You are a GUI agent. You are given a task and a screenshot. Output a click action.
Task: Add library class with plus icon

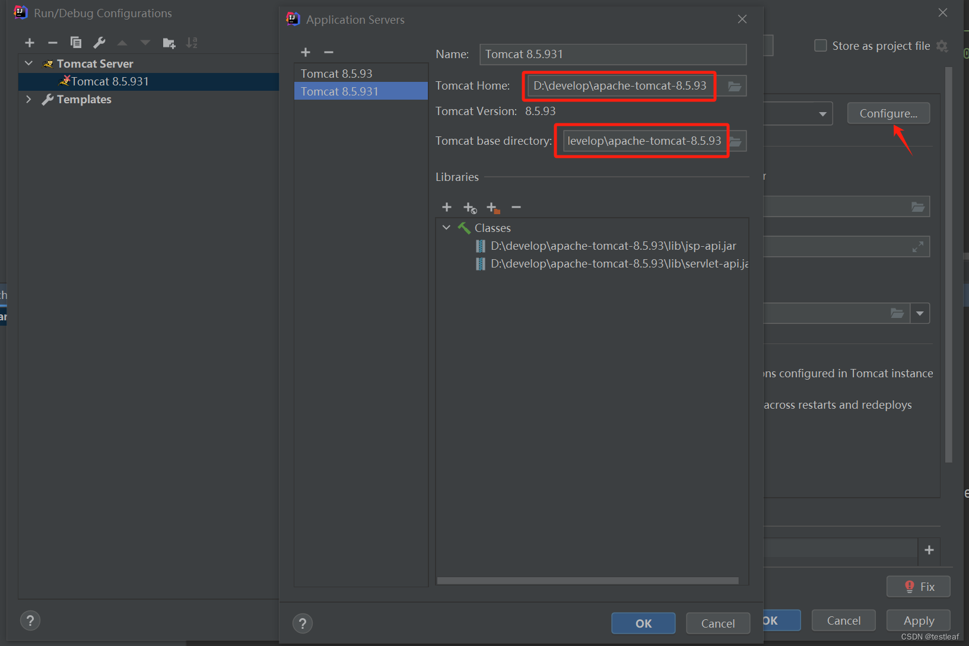click(447, 207)
